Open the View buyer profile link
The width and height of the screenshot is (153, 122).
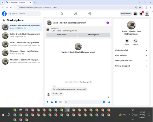click(86, 82)
